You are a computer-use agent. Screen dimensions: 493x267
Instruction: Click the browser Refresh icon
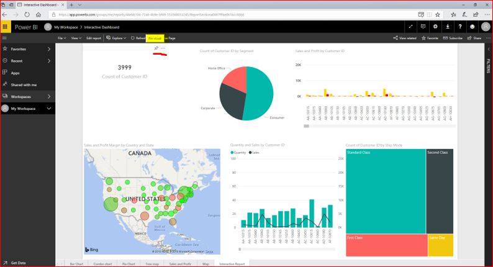pyautogui.click(x=27, y=14)
